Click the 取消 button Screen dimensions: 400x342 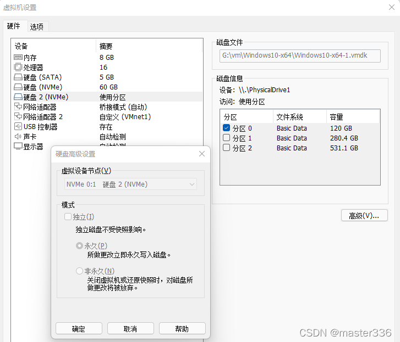[x=130, y=328]
